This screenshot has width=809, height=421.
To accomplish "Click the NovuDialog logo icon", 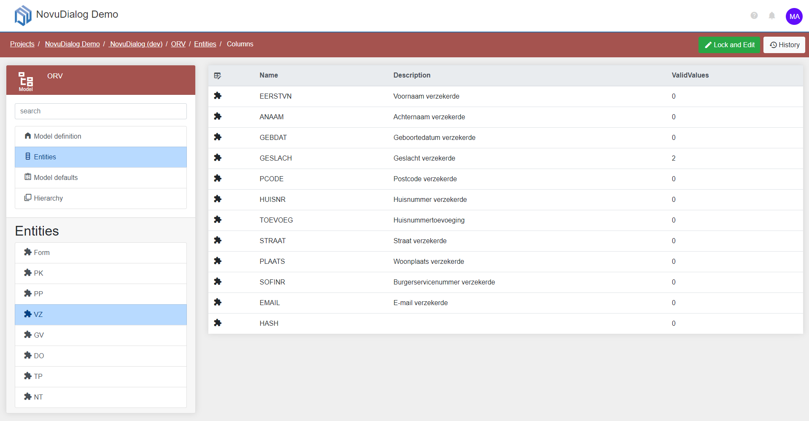I will click(x=23, y=16).
